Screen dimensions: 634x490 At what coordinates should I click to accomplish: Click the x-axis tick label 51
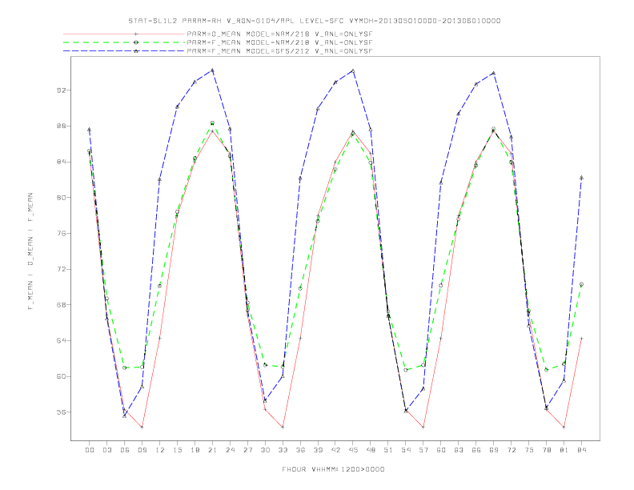(x=388, y=450)
